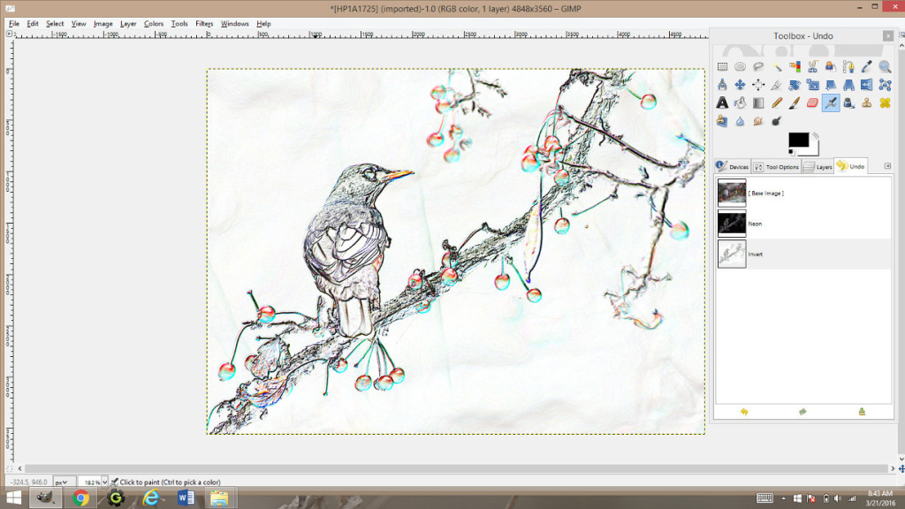Click the clear undo history button

coord(861,413)
